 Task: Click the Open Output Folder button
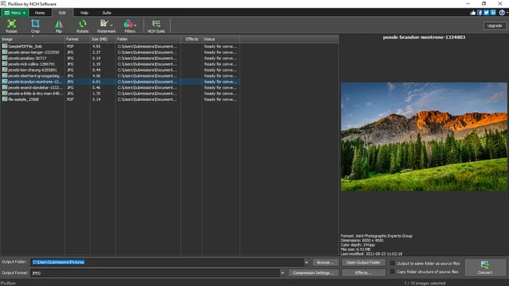pos(363,262)
